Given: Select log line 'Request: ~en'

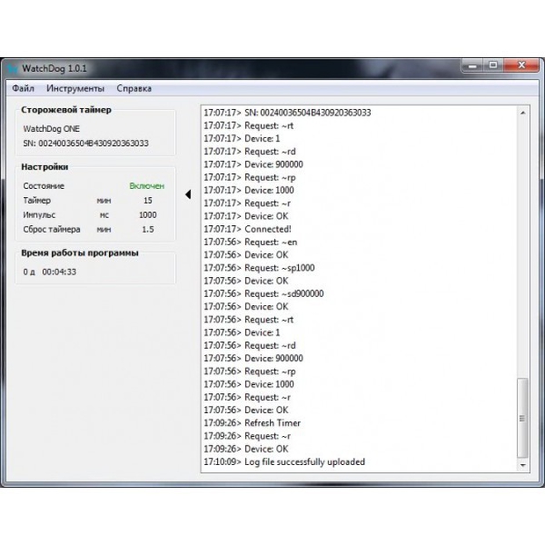Looking at the screenshot, I should (x=251, y=243).
